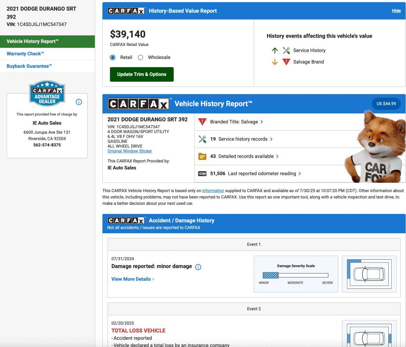Click the odometer icon beside Last reported reading
This screenshot has height=347, width=406.
202,173
